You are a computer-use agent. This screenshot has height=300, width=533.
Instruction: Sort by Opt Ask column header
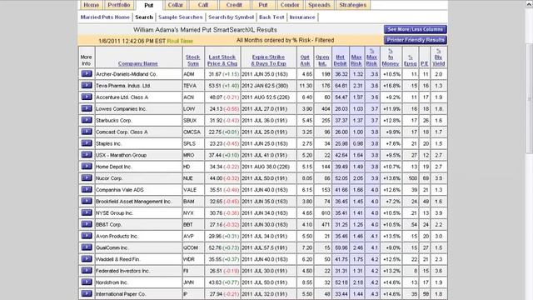click(305, 60)
